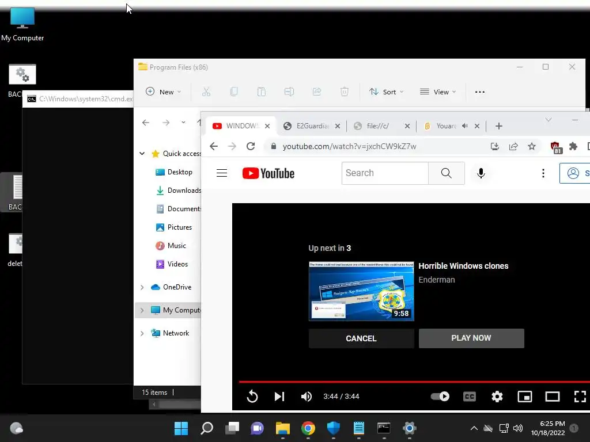
Task: Show hidden system tray icons
Action: [x=474, y=428]
